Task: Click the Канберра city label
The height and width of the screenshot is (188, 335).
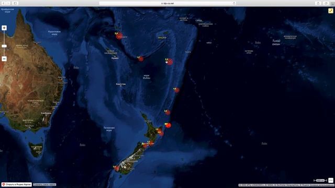Action: click(x=46, y=113)
